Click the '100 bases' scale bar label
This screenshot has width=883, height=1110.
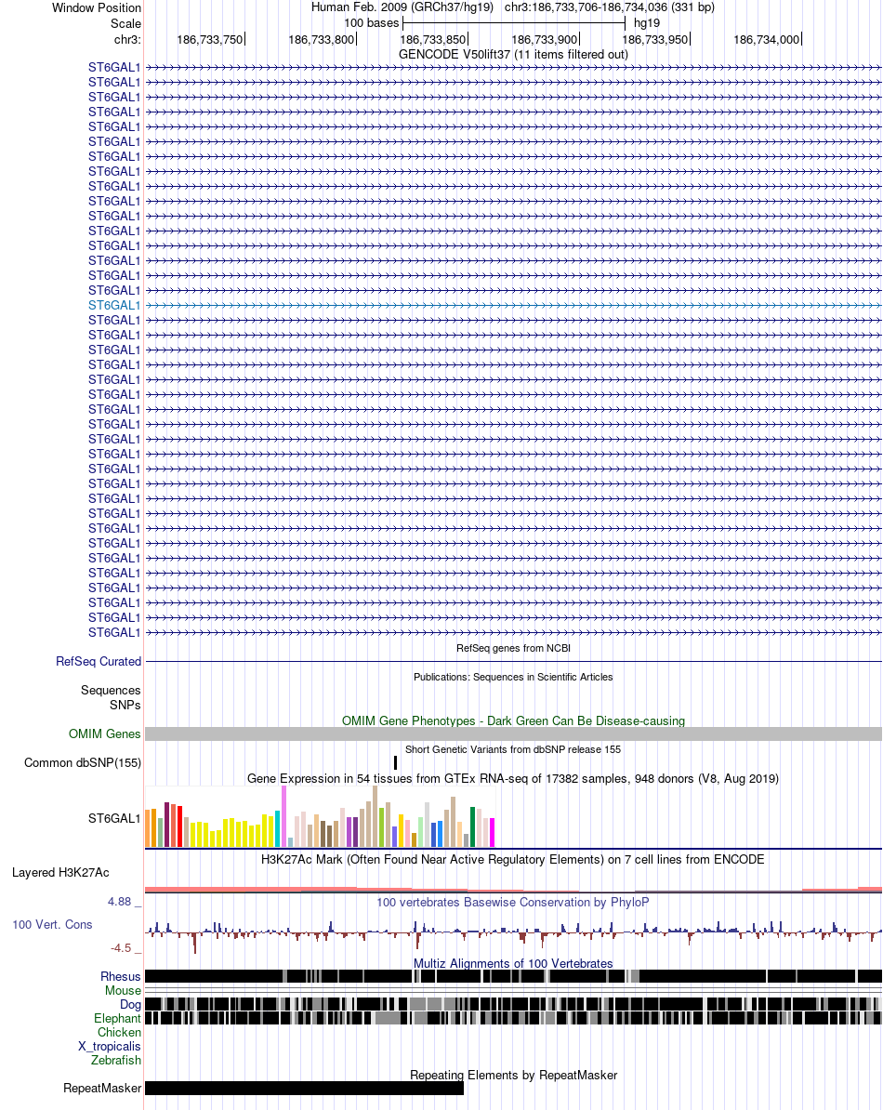[372, 22]
